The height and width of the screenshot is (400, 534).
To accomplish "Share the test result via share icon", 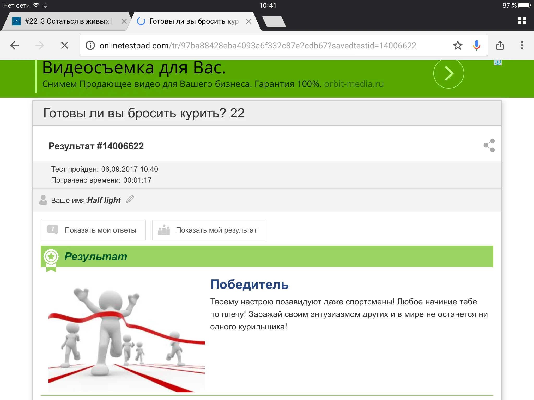I will coord(489,145).
